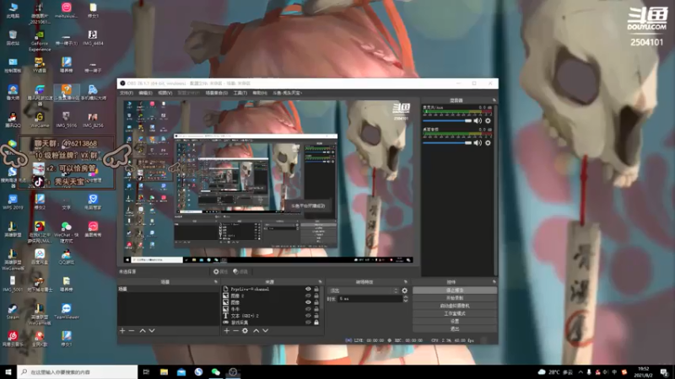Toggle visibility of the PyyeLive channel source
The height and width of the screenshot is (379, 675).
tap(308, 289)
